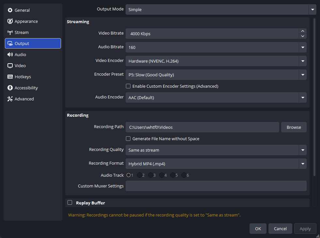The width and height of the screenshot is (320, 238).
Task: Open Accessibility settings icon
Action: [10, 88]
